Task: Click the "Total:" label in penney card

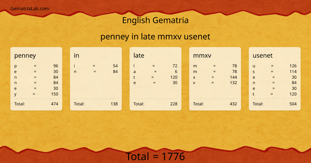Action: (x=19, y=104)
